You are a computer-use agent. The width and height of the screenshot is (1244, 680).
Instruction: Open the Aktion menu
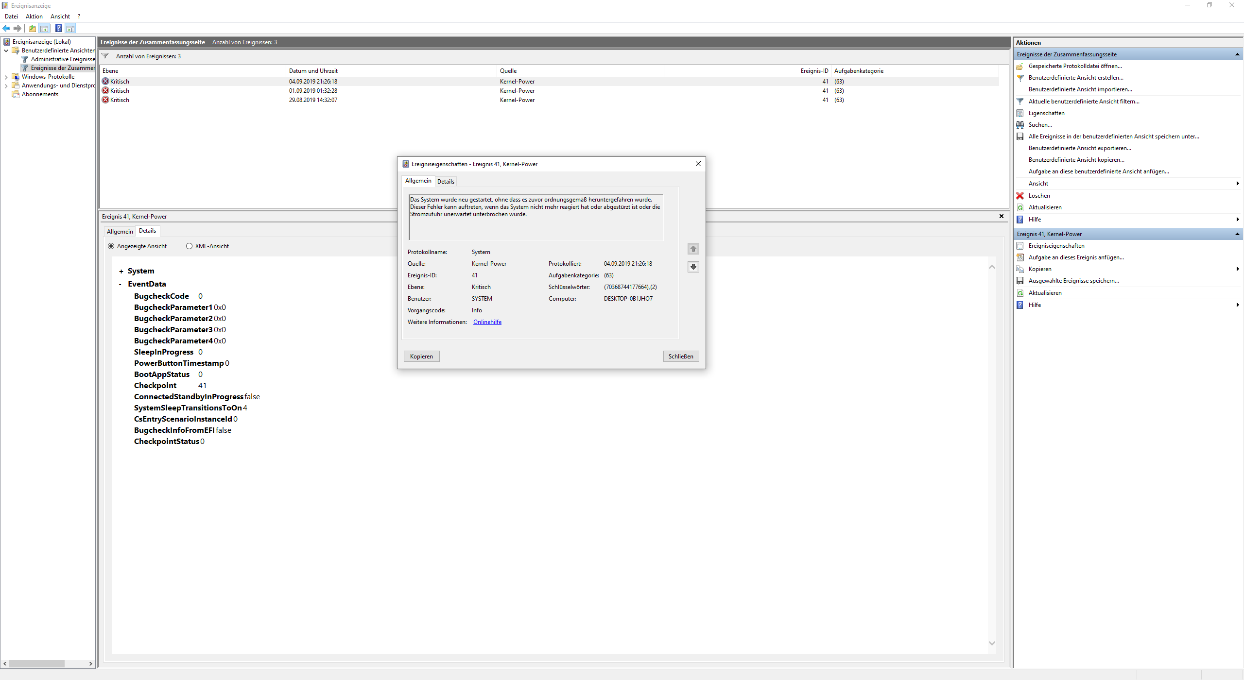point(34,17)
